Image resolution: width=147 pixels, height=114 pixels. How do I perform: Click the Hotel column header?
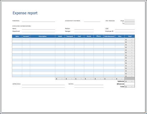click(60, 36)
